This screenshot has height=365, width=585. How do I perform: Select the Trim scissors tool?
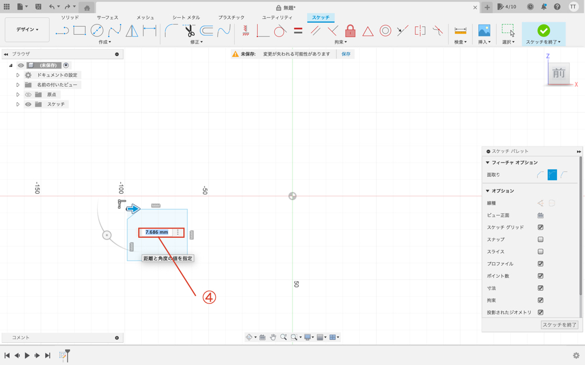tap(189, 31)
